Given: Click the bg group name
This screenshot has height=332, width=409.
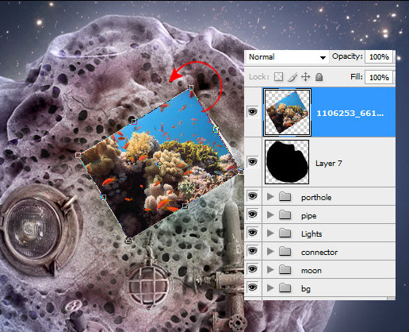Looking at the screenshot, I should [x=306, y=289].
